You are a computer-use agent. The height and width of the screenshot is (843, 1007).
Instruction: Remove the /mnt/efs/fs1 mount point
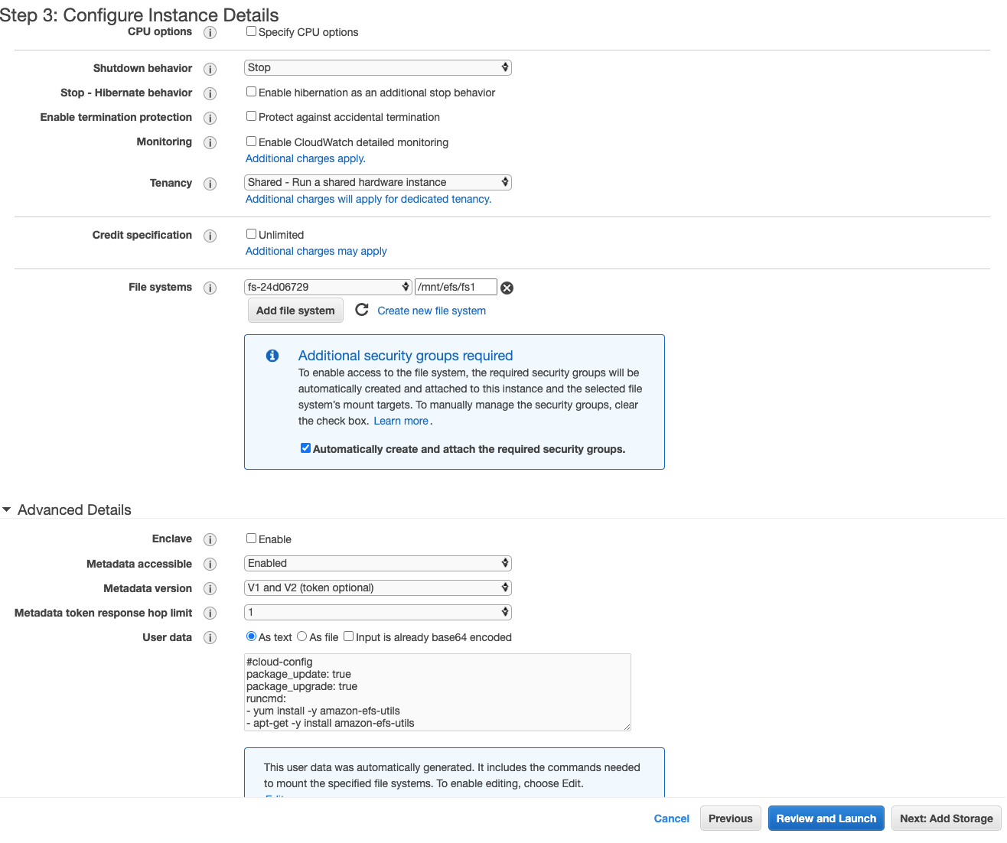(x=507, y=288)
